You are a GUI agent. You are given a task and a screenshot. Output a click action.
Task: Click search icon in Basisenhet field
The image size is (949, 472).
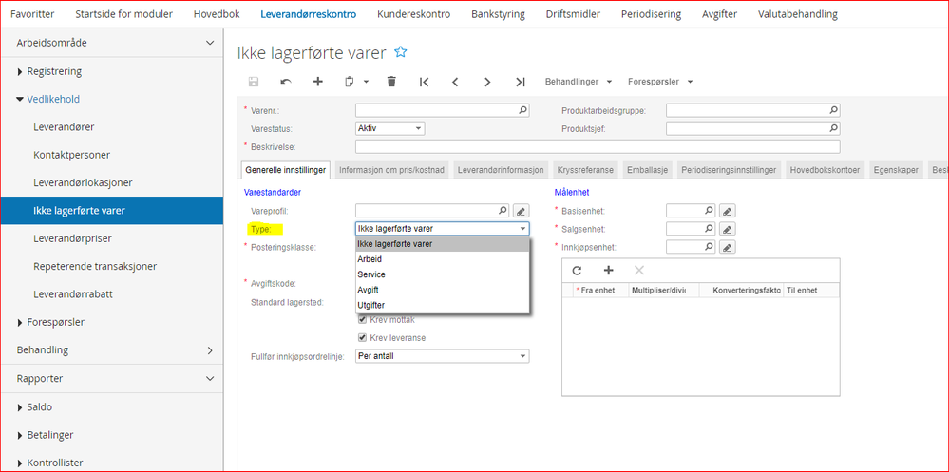coord(709,211)
